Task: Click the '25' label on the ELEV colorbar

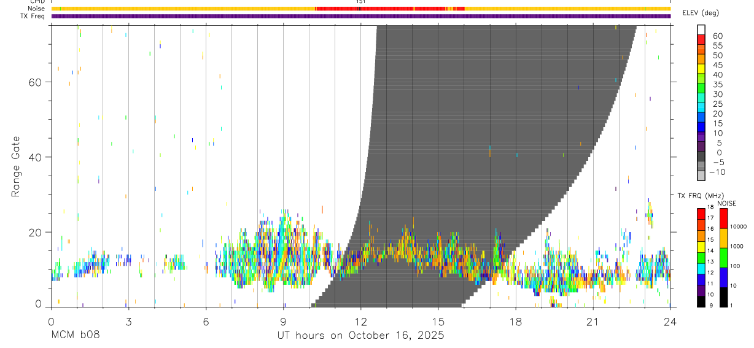Action: click(x=717, y=104)
